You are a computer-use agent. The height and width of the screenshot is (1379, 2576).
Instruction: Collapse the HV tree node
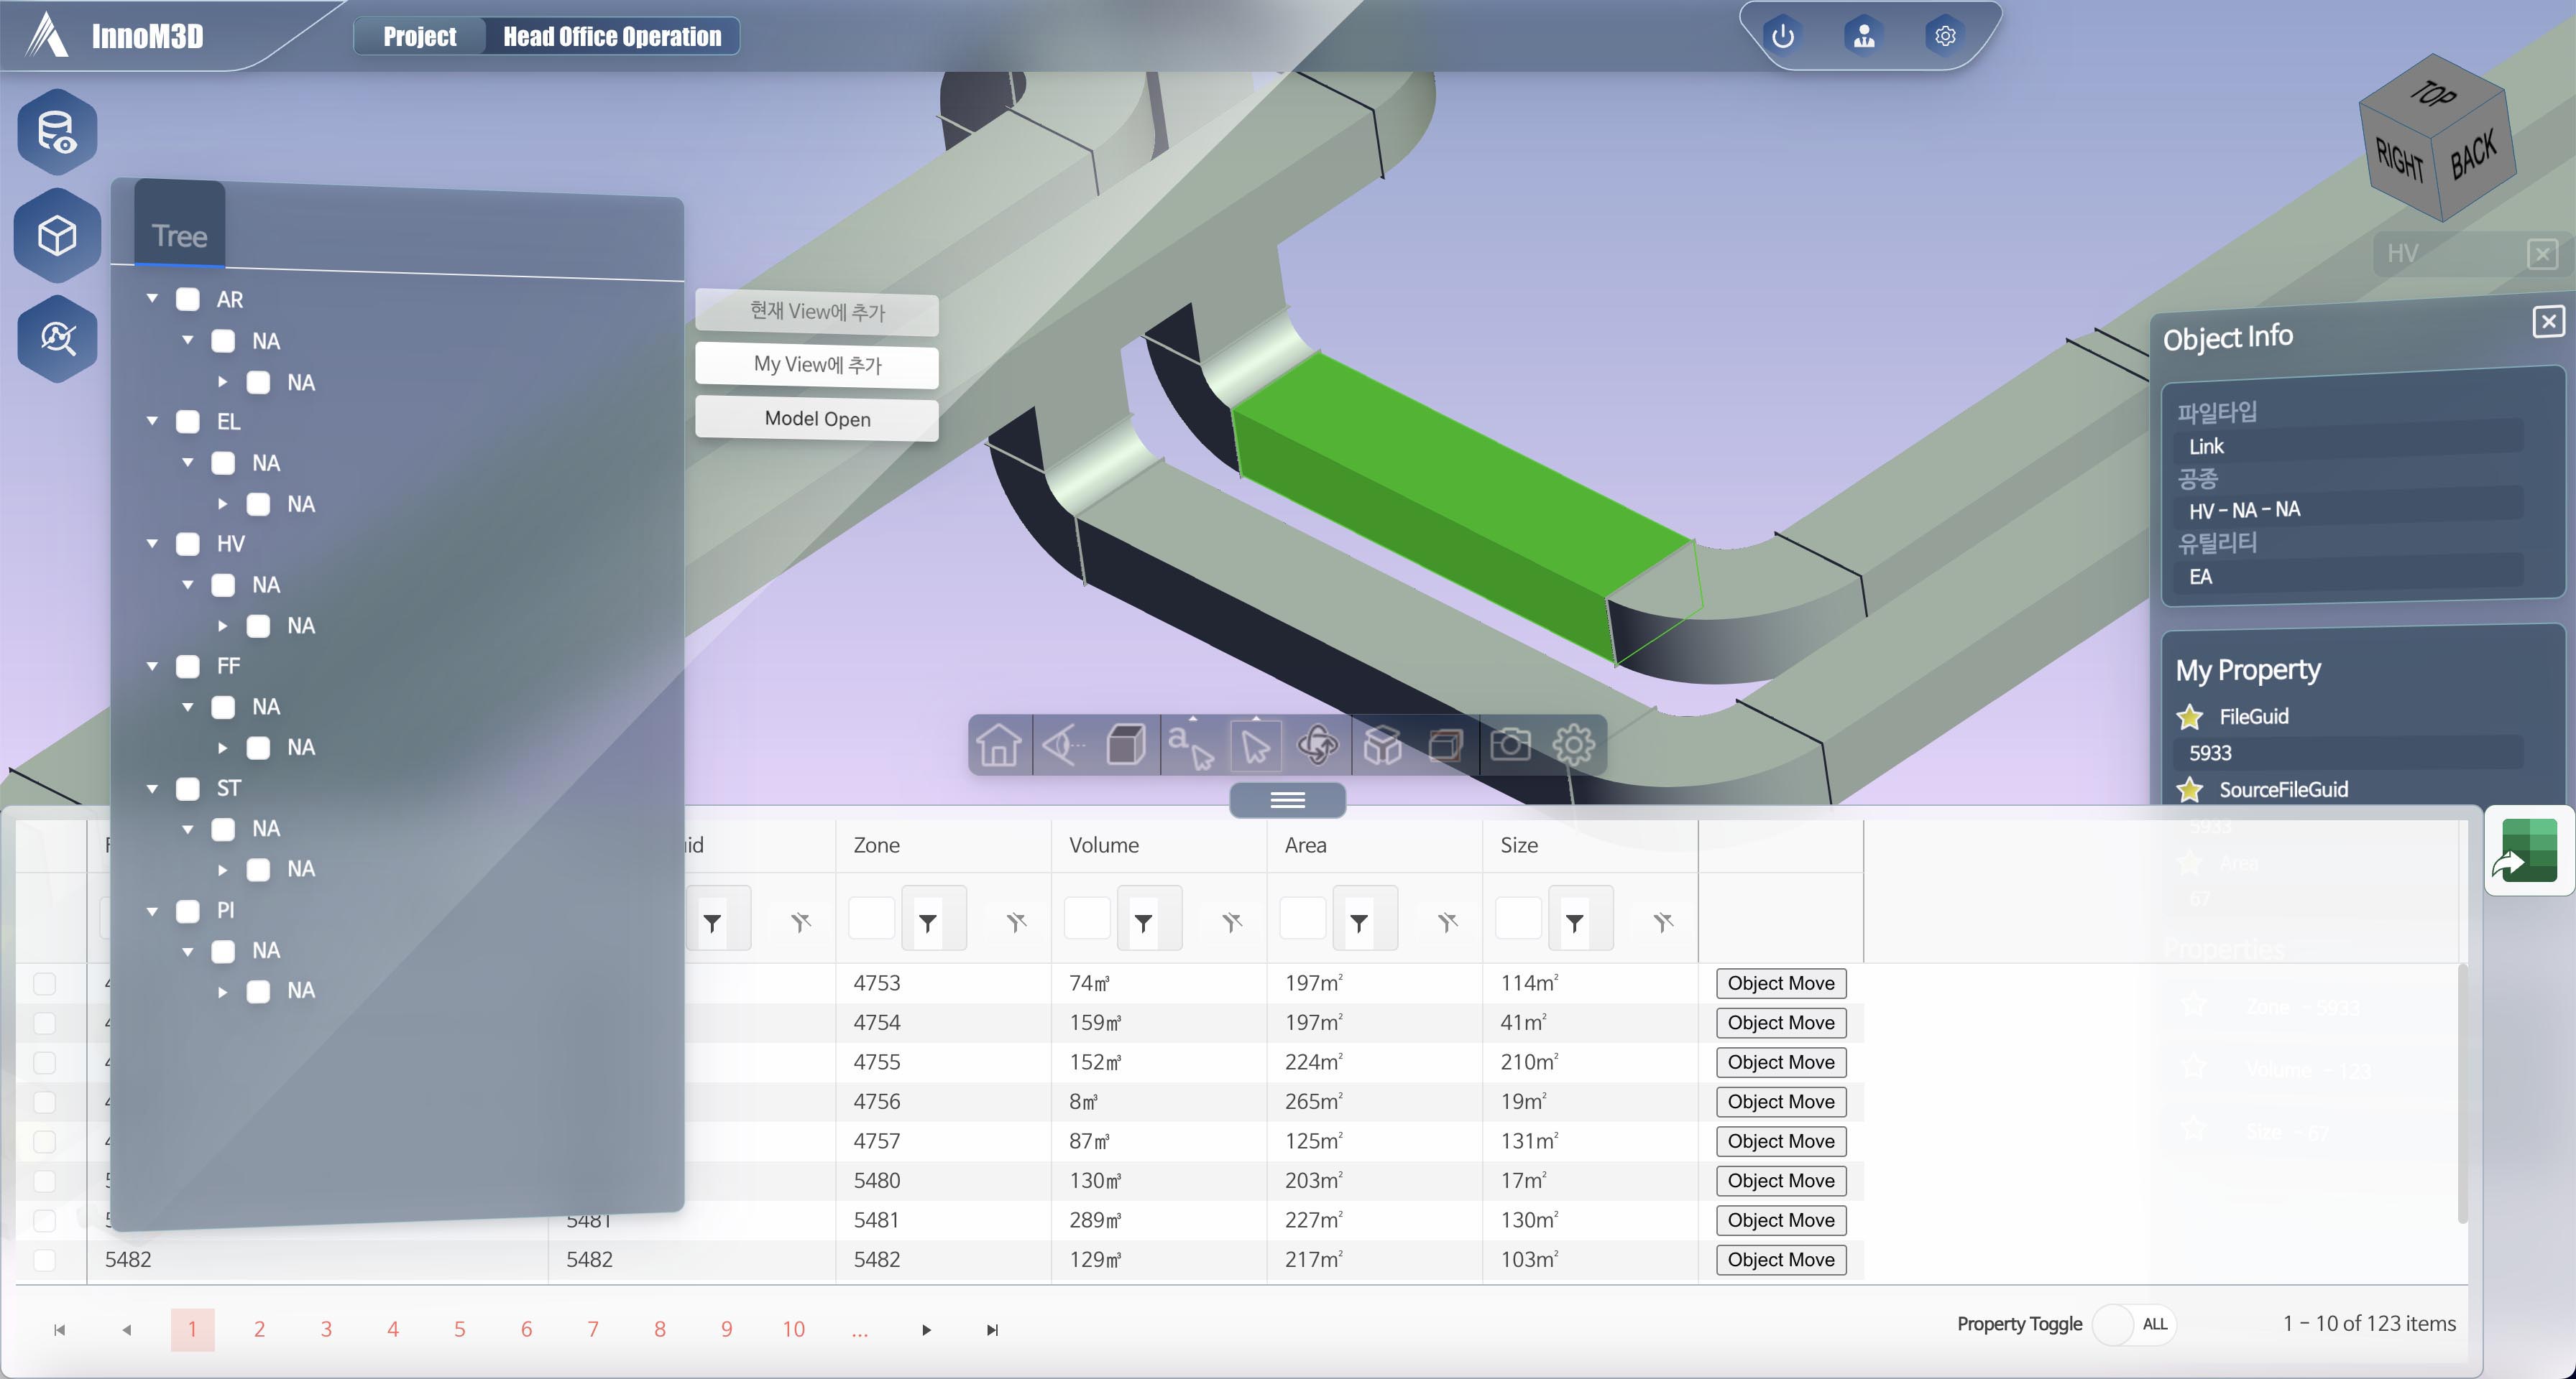coord(152,544)
